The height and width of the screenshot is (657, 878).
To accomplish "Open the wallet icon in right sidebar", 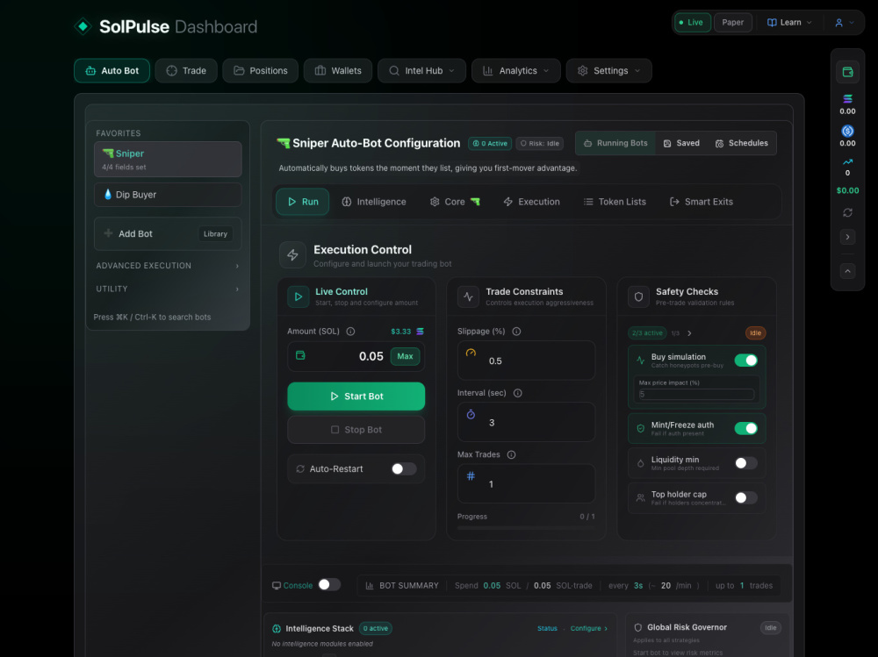I will click(847, 72).
